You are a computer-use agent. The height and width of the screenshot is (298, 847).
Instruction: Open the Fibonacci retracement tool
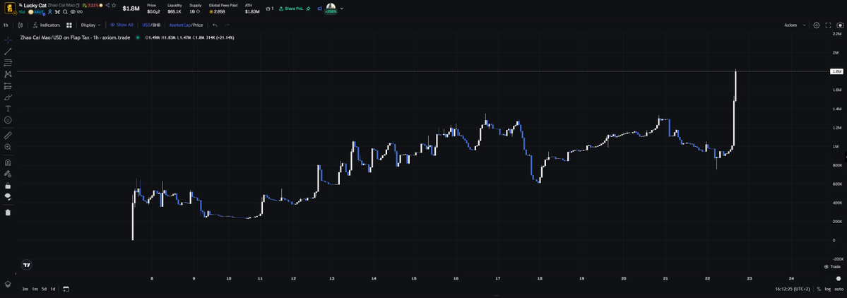click(8, 63)
